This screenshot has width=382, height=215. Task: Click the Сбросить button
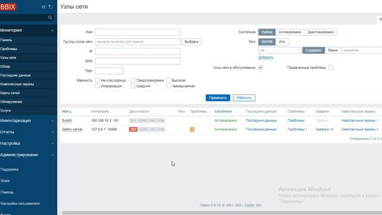244,98
